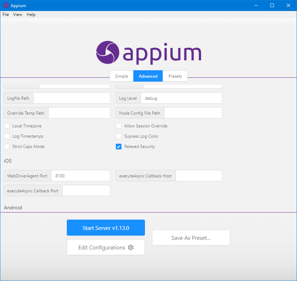Minimize the Appium window

256,5
